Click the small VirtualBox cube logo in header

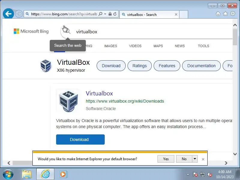pyautogui.click(x=46, y=65)
